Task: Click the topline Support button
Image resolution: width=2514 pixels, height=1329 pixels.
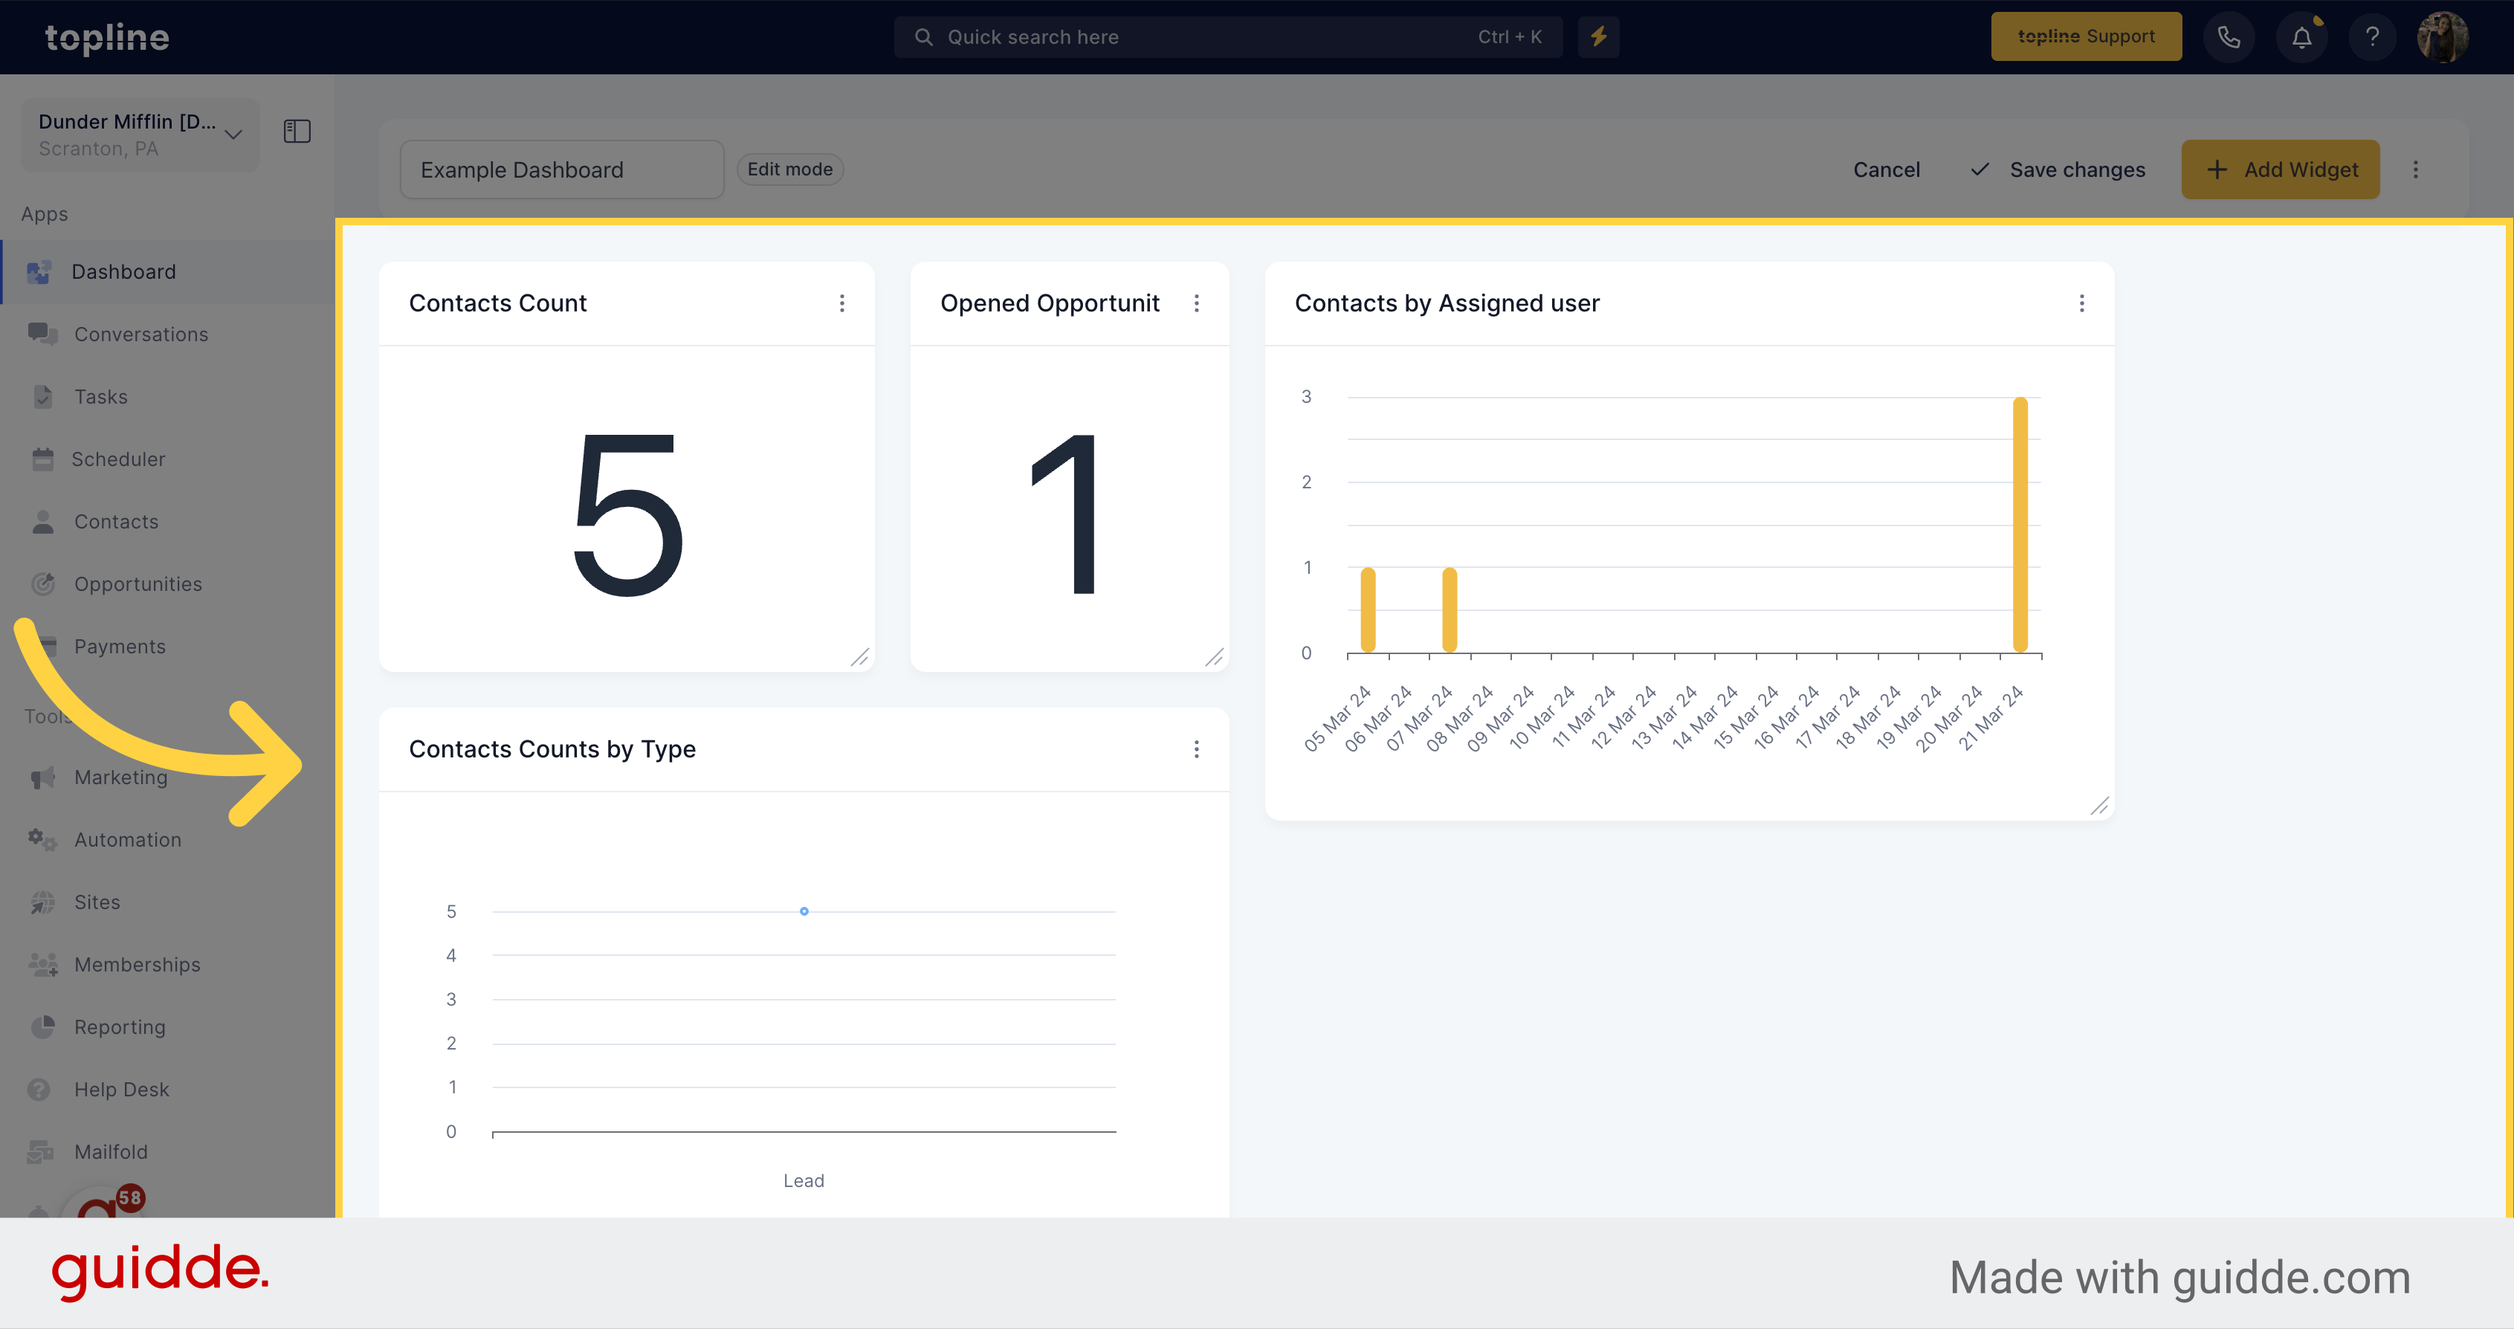Action: point(2087,36)
